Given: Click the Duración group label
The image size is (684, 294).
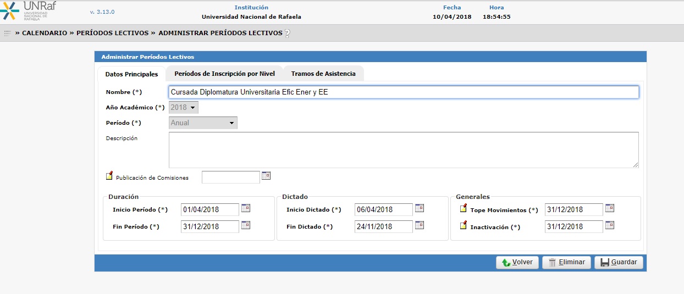Looking at the screenshot, I should [124, 196].
